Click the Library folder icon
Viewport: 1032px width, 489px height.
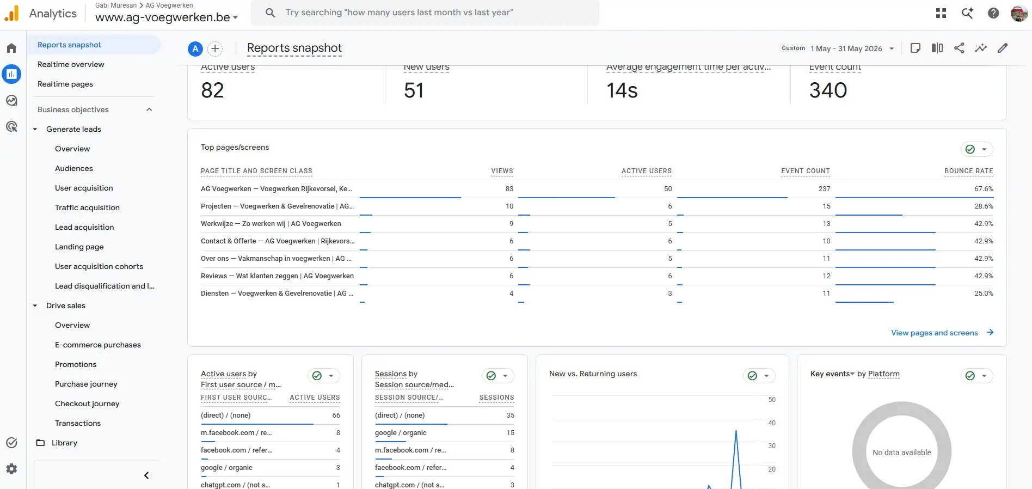point(40,443)
